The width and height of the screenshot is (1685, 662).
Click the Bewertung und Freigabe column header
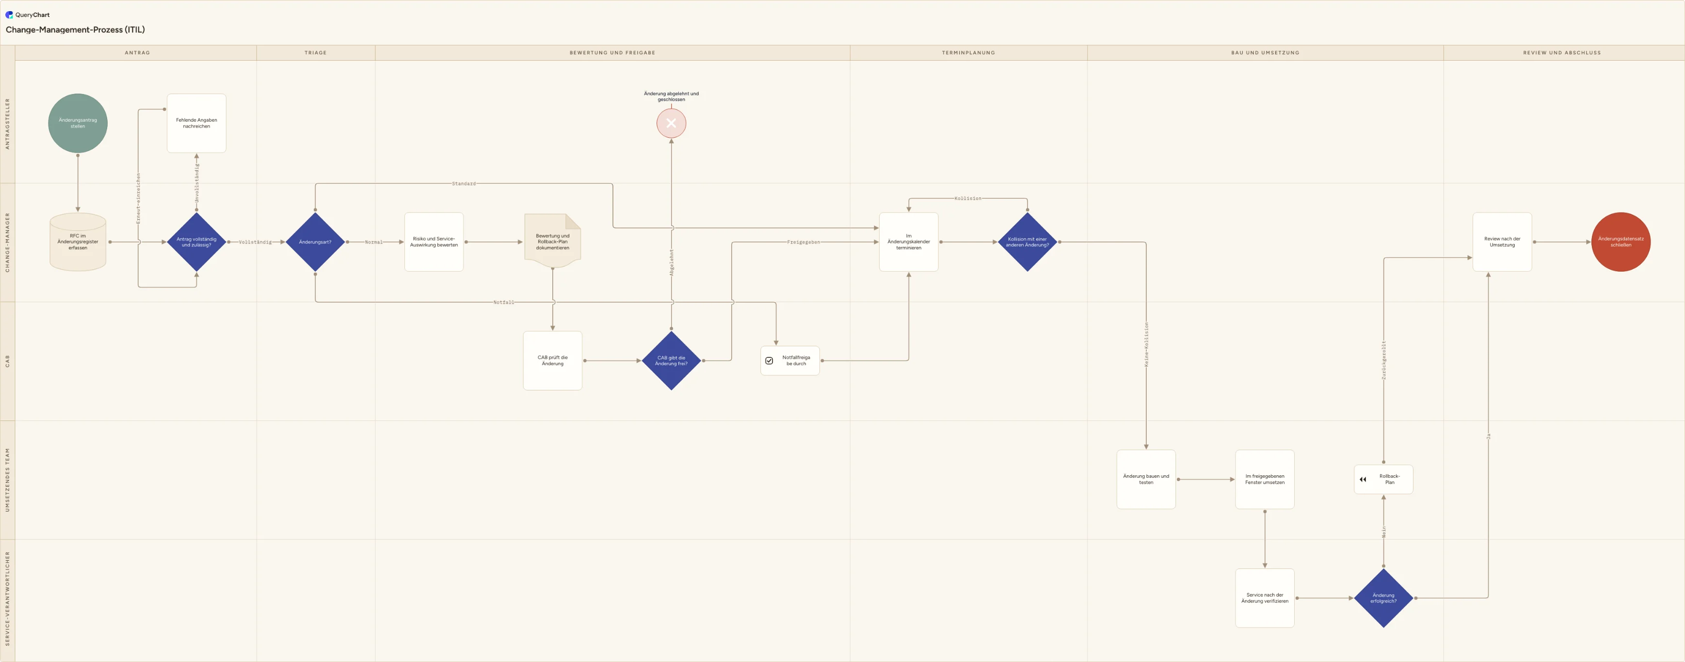[x=612, y=53]
